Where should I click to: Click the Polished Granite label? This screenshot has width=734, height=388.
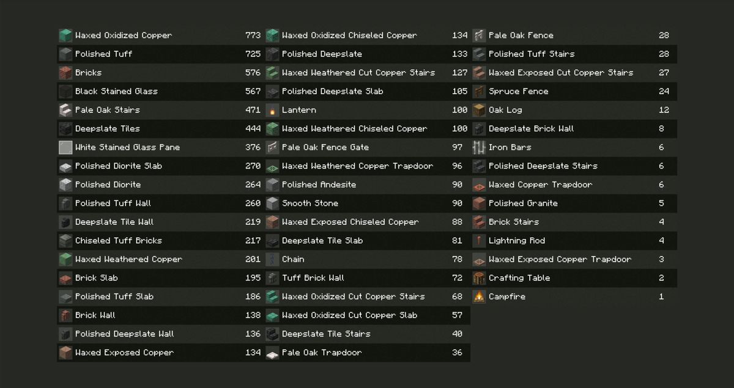[x=523, y=203]
